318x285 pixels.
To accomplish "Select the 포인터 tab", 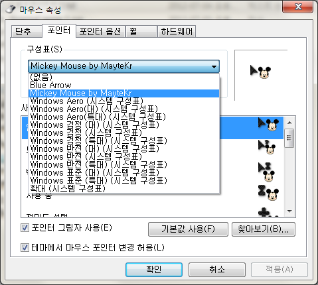I will [59, 30].
